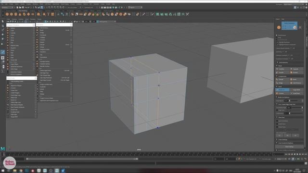Select the Drag selection radio button
This screenshot has width=308, height=173.
(277, 37)
